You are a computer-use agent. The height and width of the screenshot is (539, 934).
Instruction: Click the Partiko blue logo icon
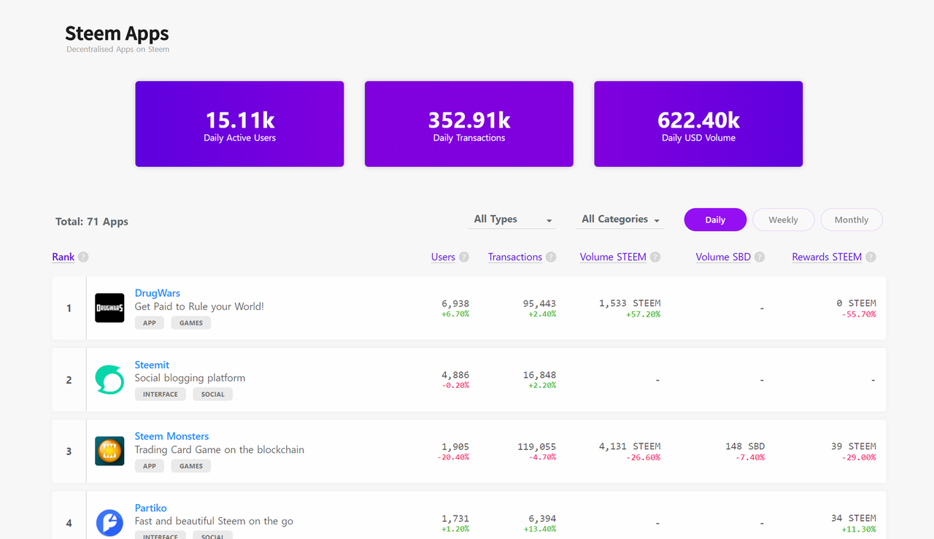coord(109,522)
